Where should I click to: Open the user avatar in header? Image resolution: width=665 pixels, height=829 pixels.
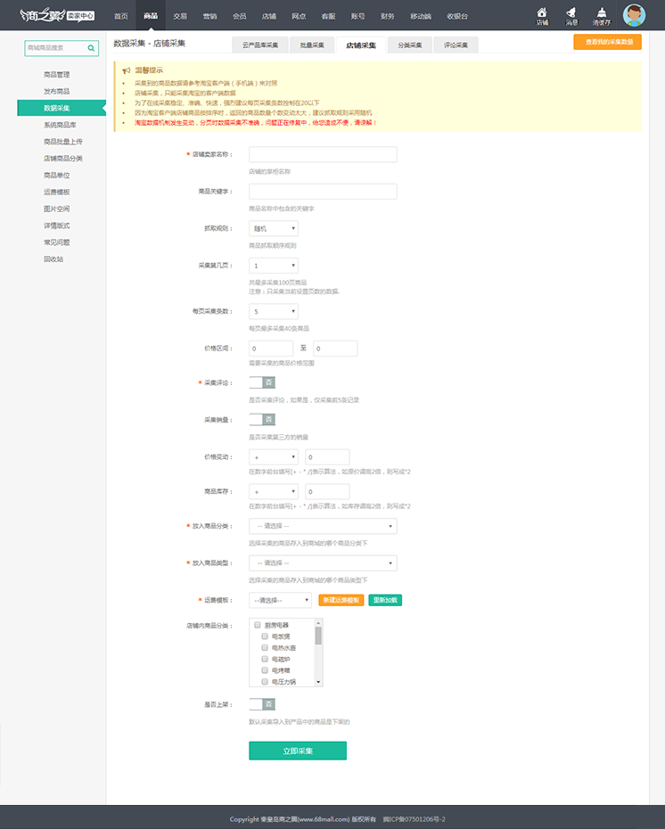[634, 15]
